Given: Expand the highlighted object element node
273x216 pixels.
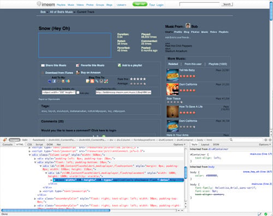Looking at the screenshot, I should pos(51,180).
